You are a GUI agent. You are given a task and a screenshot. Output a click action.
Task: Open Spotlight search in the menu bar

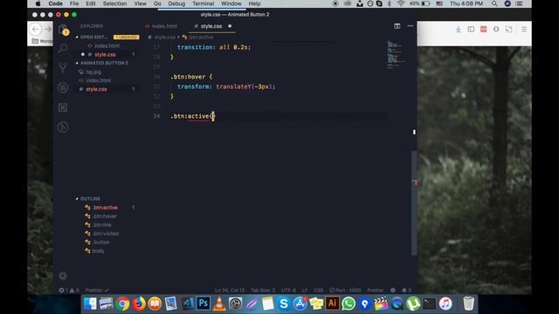[494, 3]
